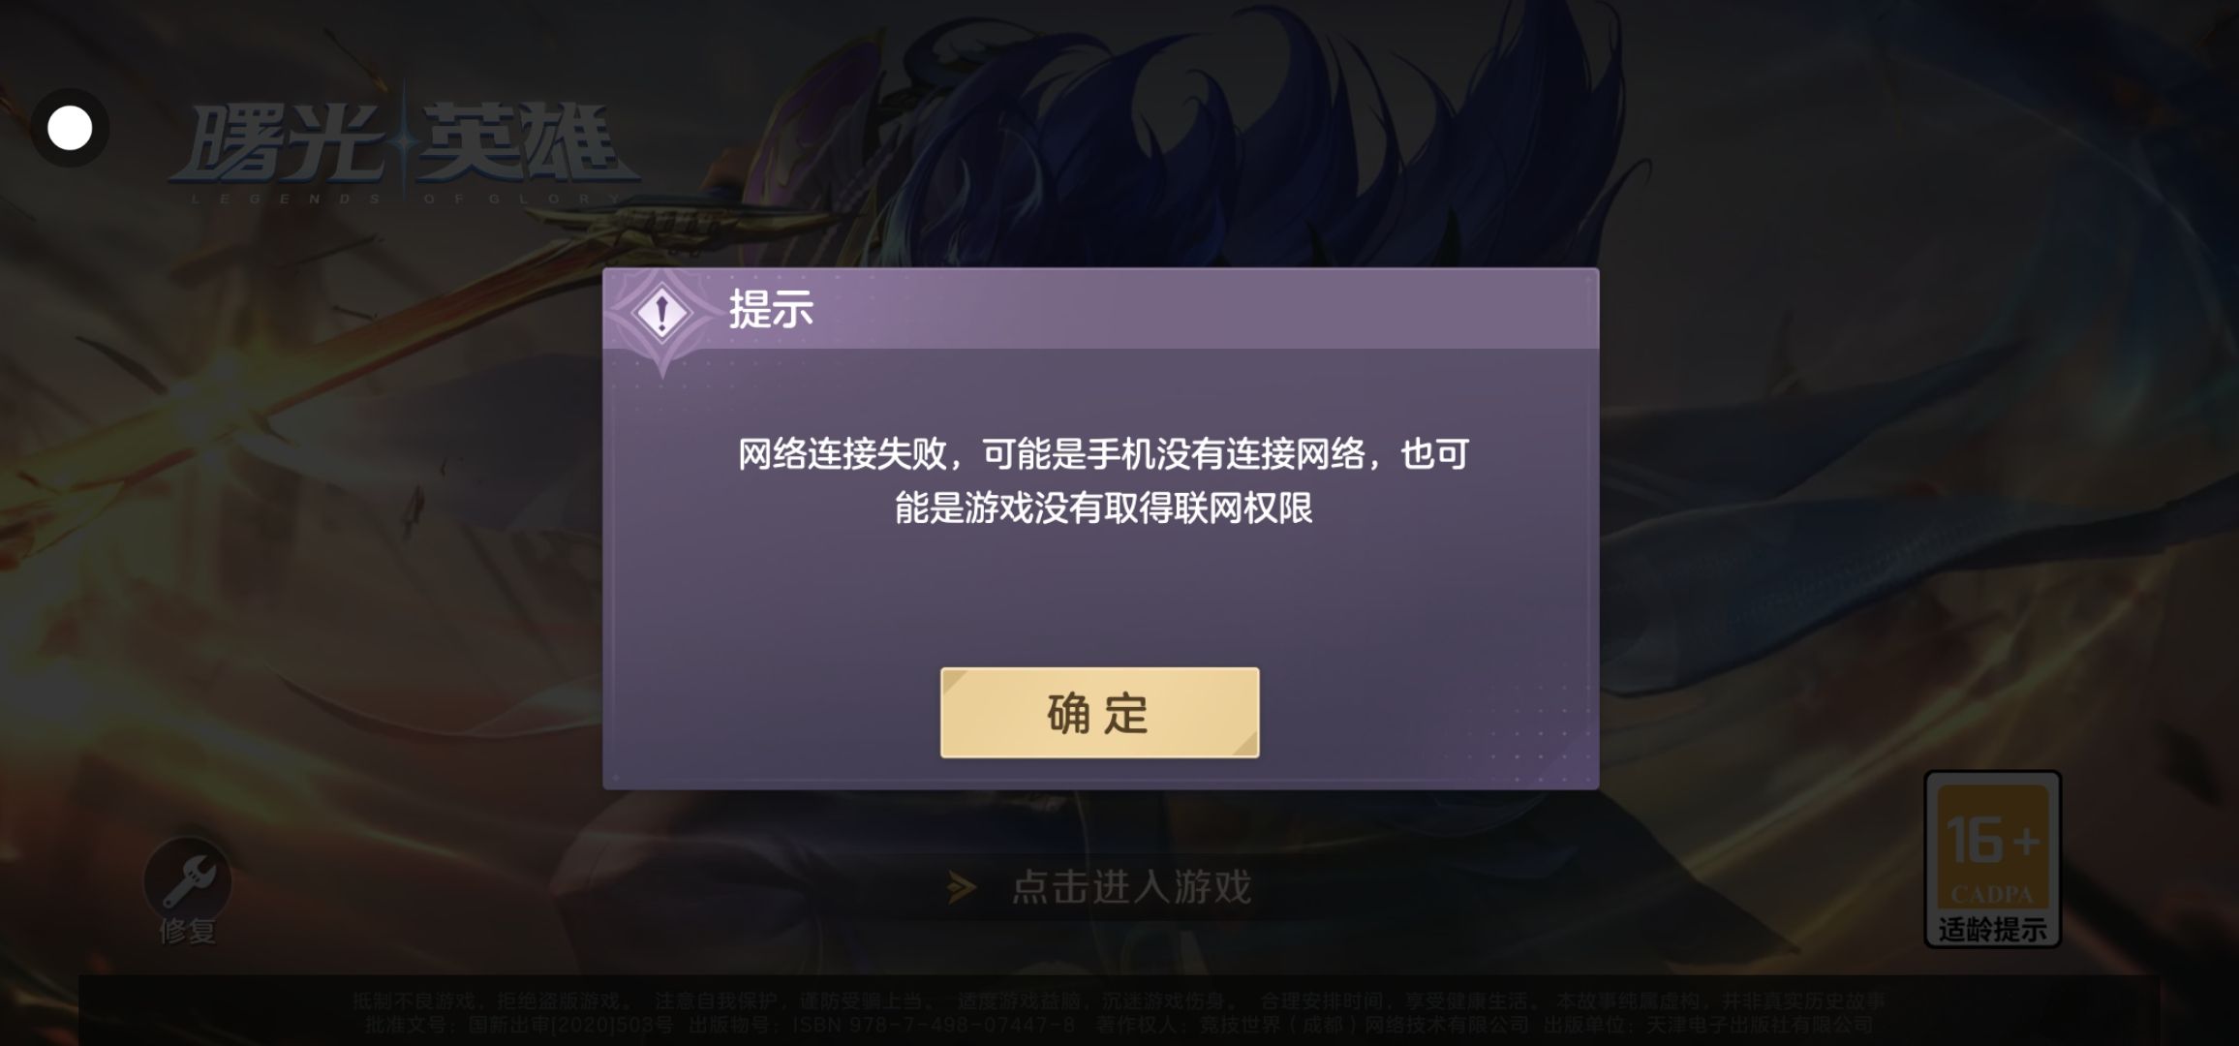
Task: Open the 16+ CADPA age rating badge
Action: (x=1992, y=859)
